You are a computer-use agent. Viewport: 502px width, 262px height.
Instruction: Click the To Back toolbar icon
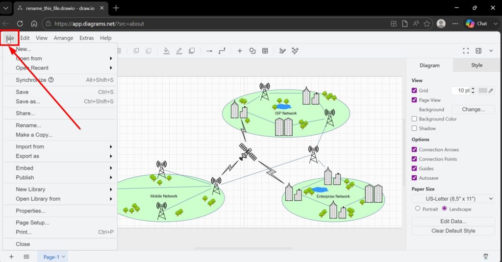[x=149, y=51]
